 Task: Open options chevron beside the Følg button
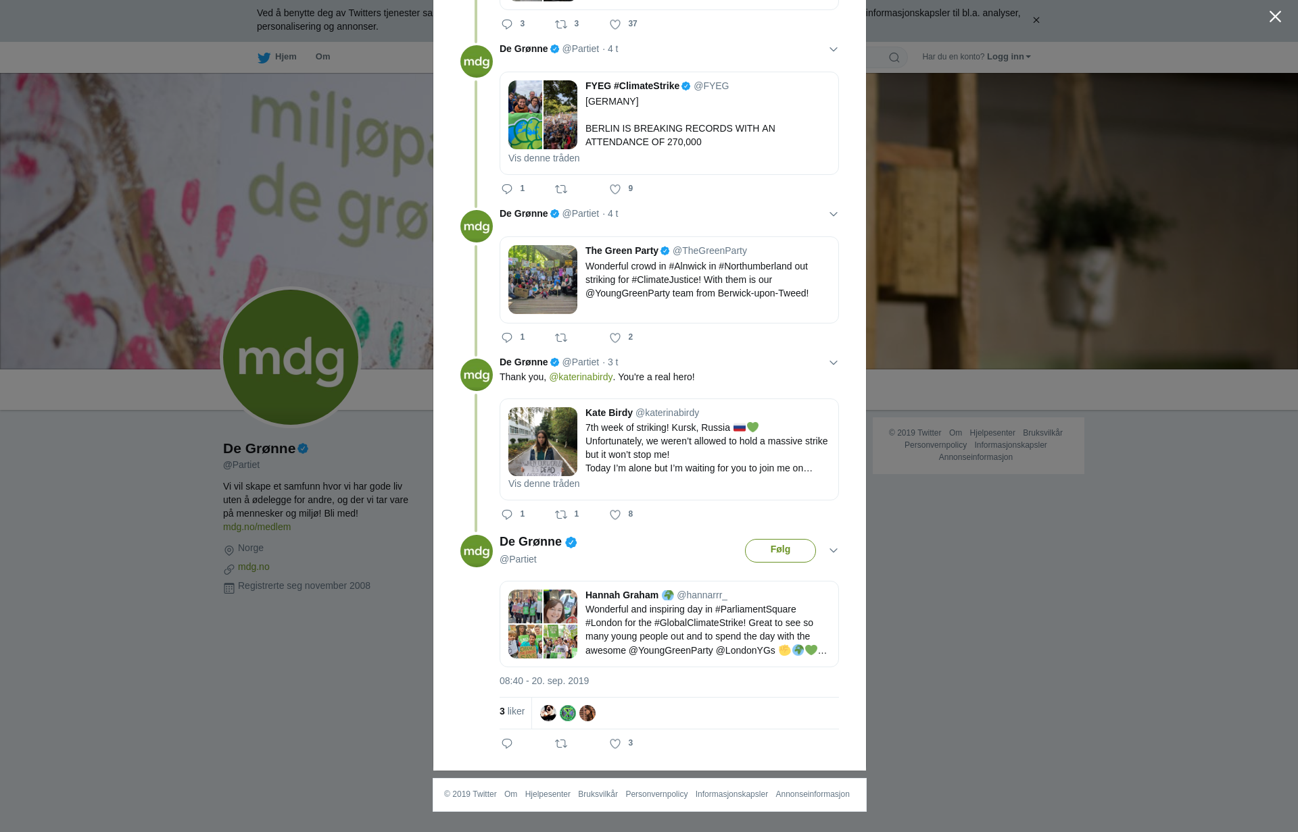[834, 550]
